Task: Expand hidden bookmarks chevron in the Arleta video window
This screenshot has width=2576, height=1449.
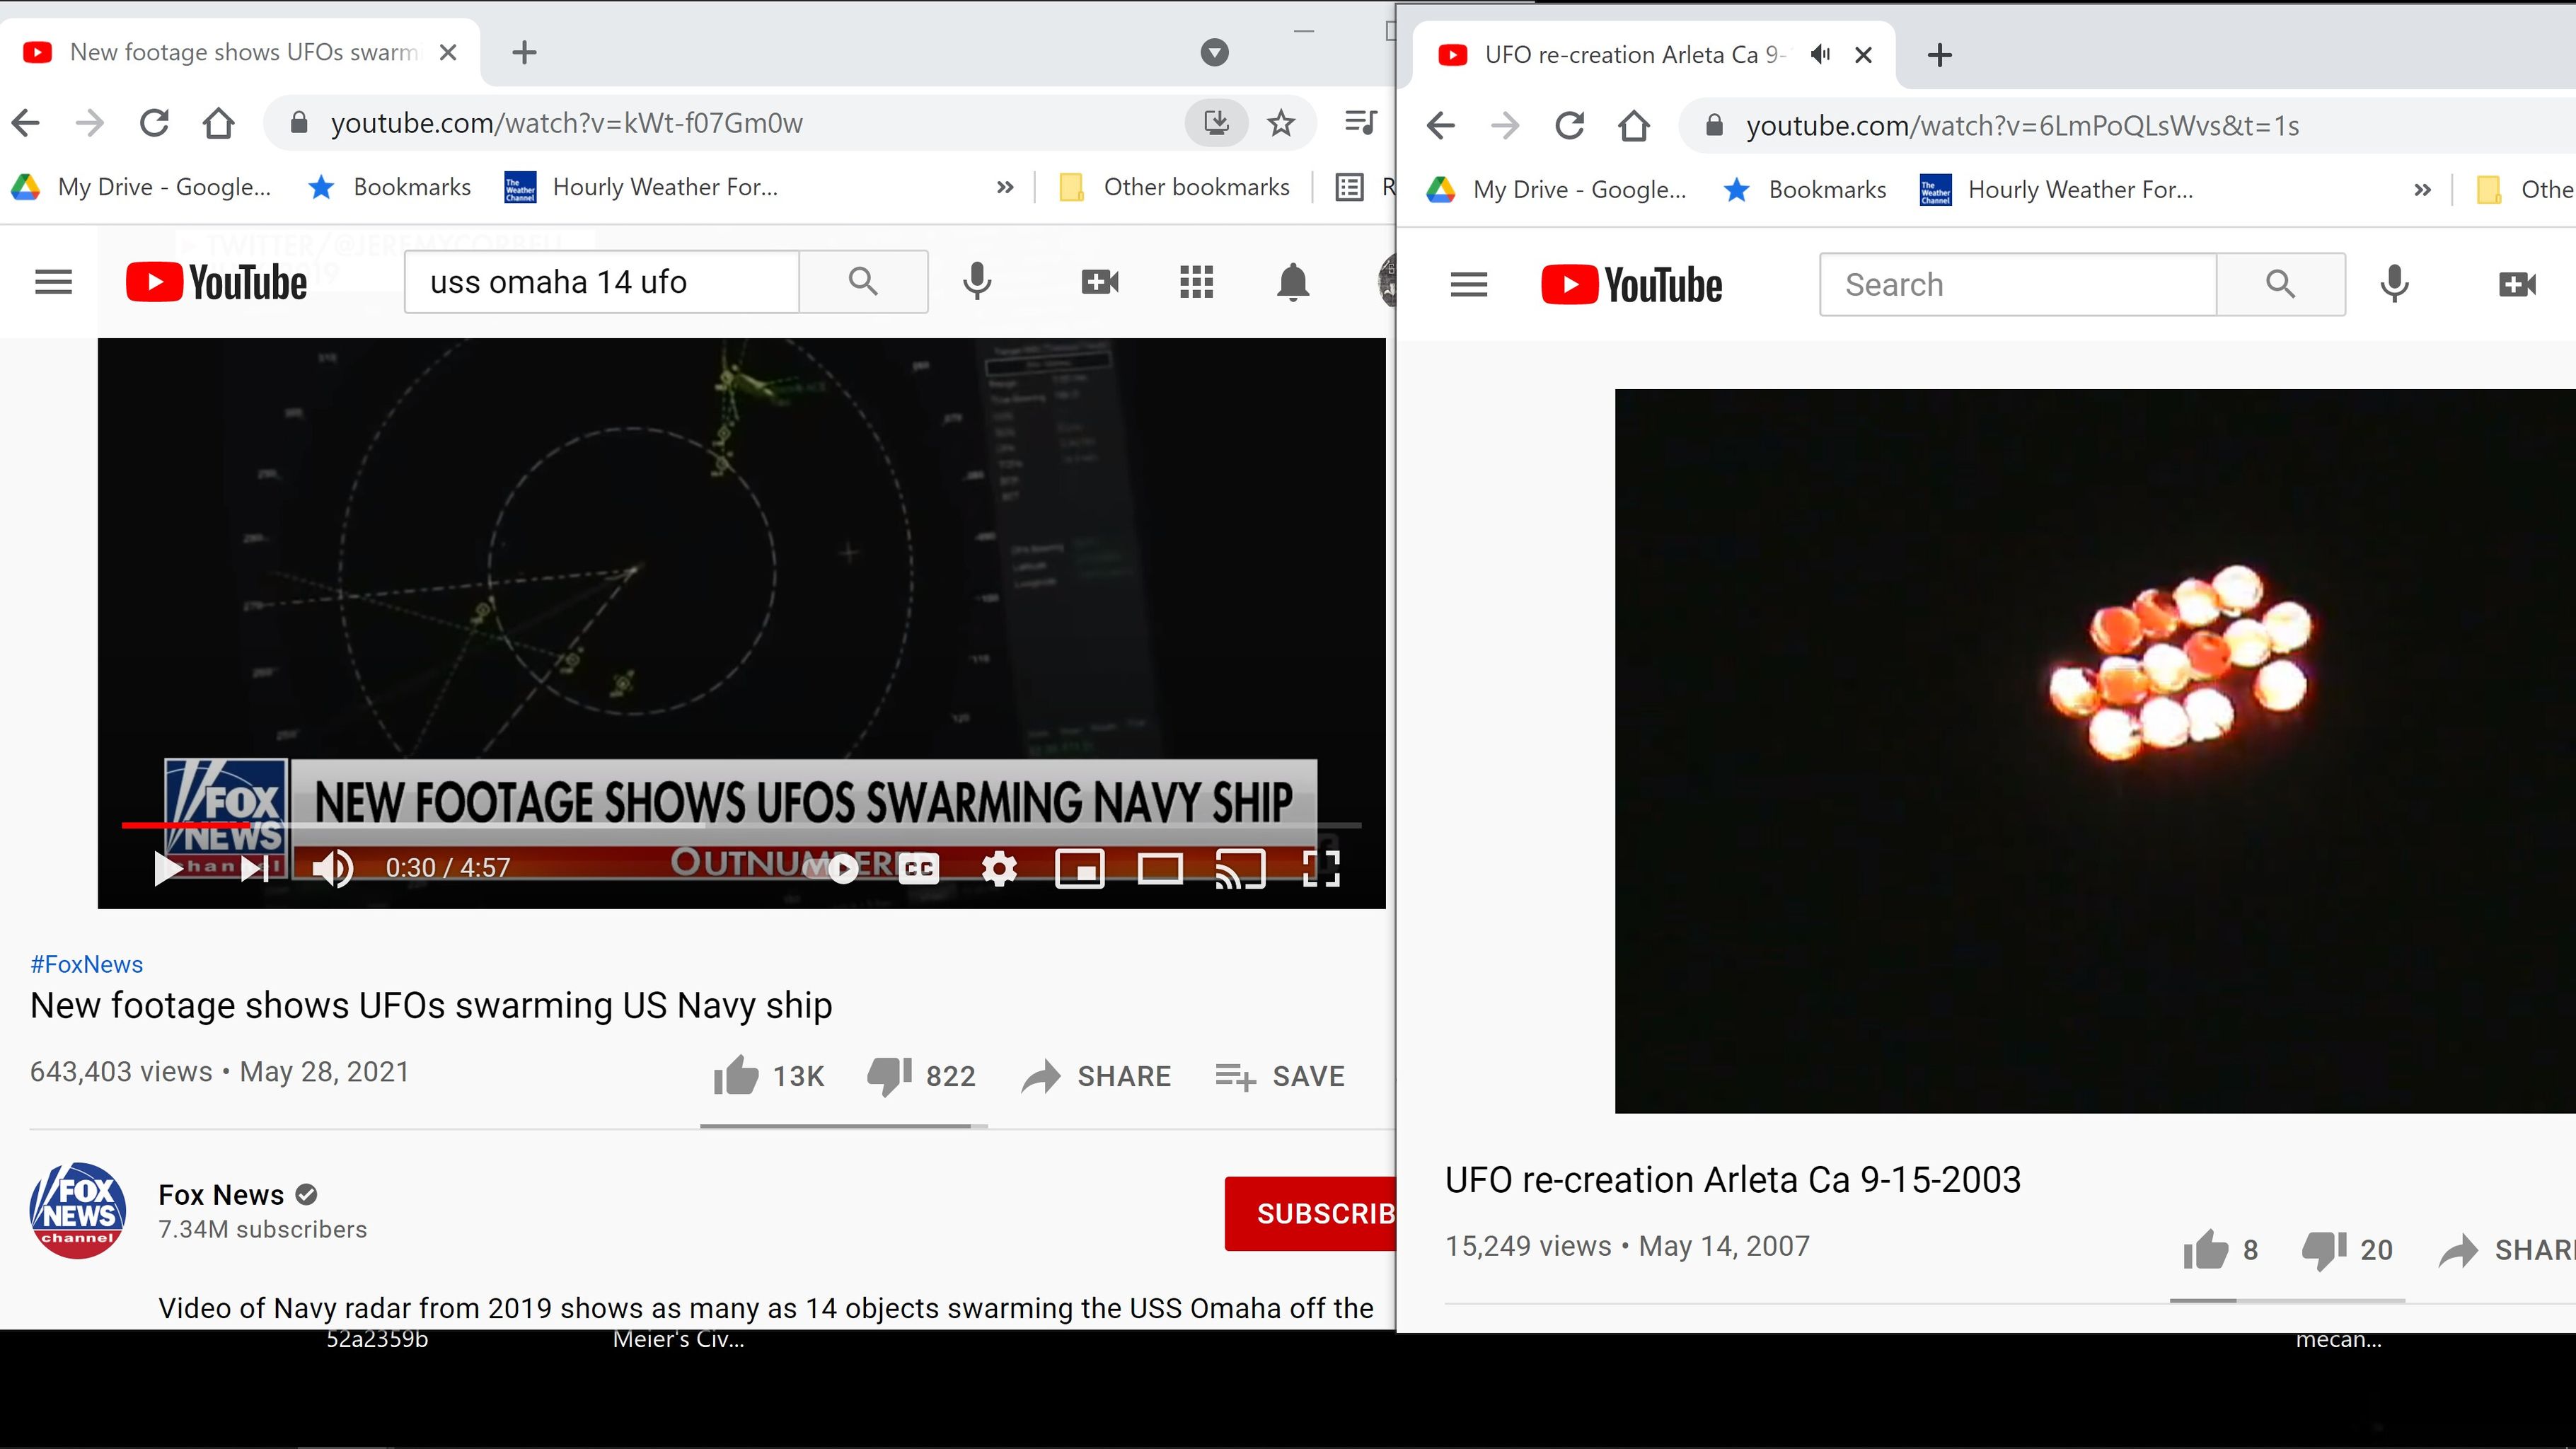Action: click(x=2421, y=190)
